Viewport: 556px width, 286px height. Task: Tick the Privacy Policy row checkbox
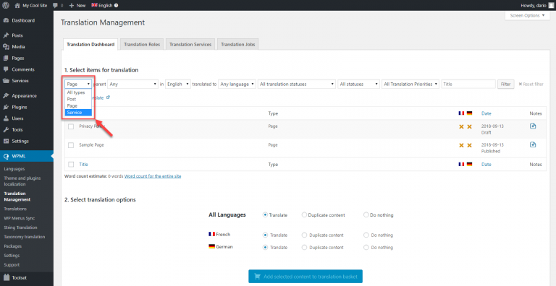point(71,126)
